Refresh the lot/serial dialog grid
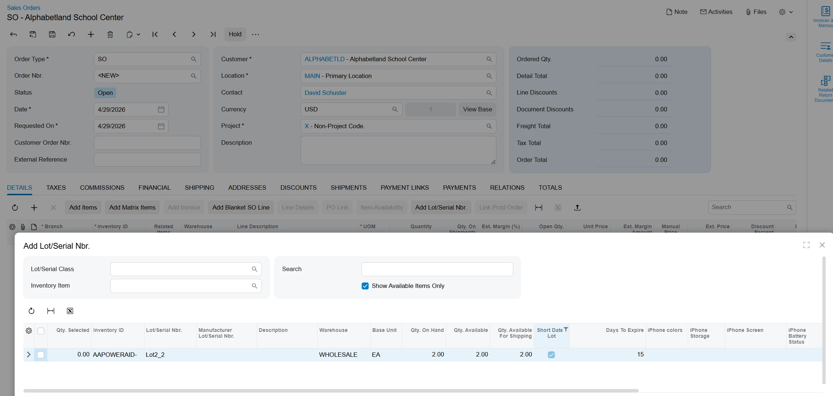 click(32, 311)
